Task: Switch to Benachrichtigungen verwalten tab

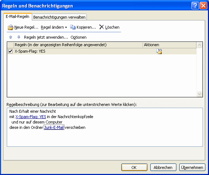Action: 59,17
